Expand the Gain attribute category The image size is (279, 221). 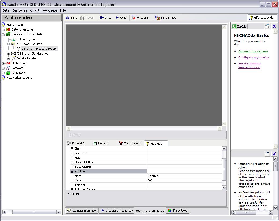tap(72, 148)
